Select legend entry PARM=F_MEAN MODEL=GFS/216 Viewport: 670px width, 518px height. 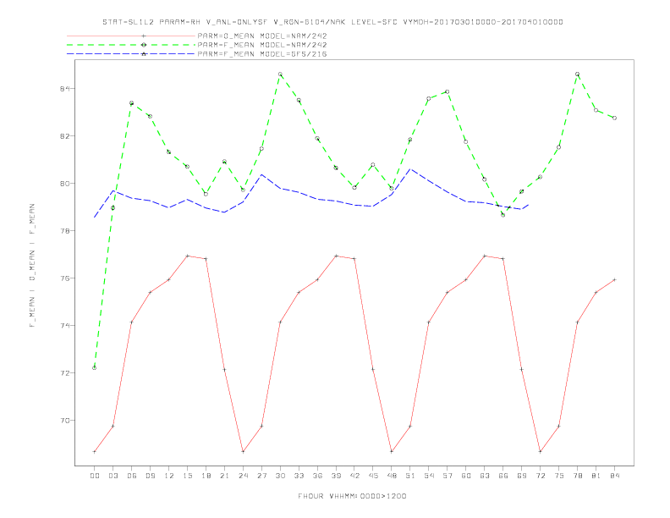(262, 54)
